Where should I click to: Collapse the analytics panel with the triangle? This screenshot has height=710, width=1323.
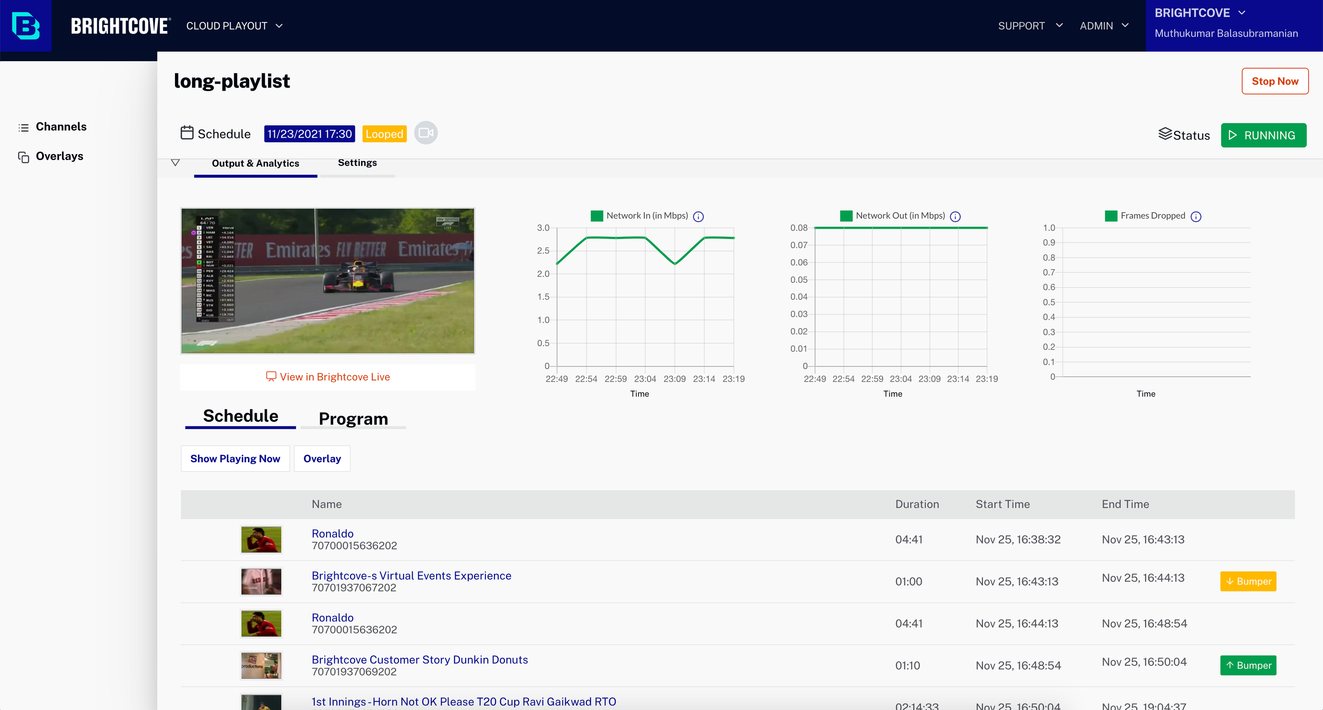point(175,162)
